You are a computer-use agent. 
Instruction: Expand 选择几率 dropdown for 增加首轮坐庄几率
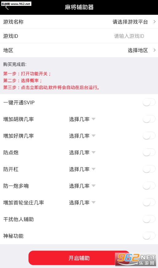point(82,202)
